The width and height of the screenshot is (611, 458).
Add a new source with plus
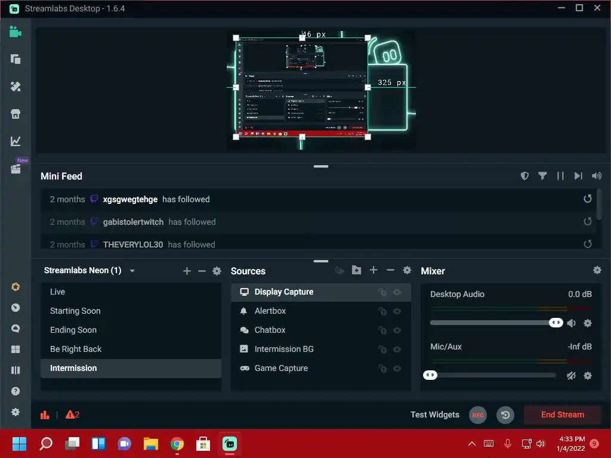[x=374, y=270]
